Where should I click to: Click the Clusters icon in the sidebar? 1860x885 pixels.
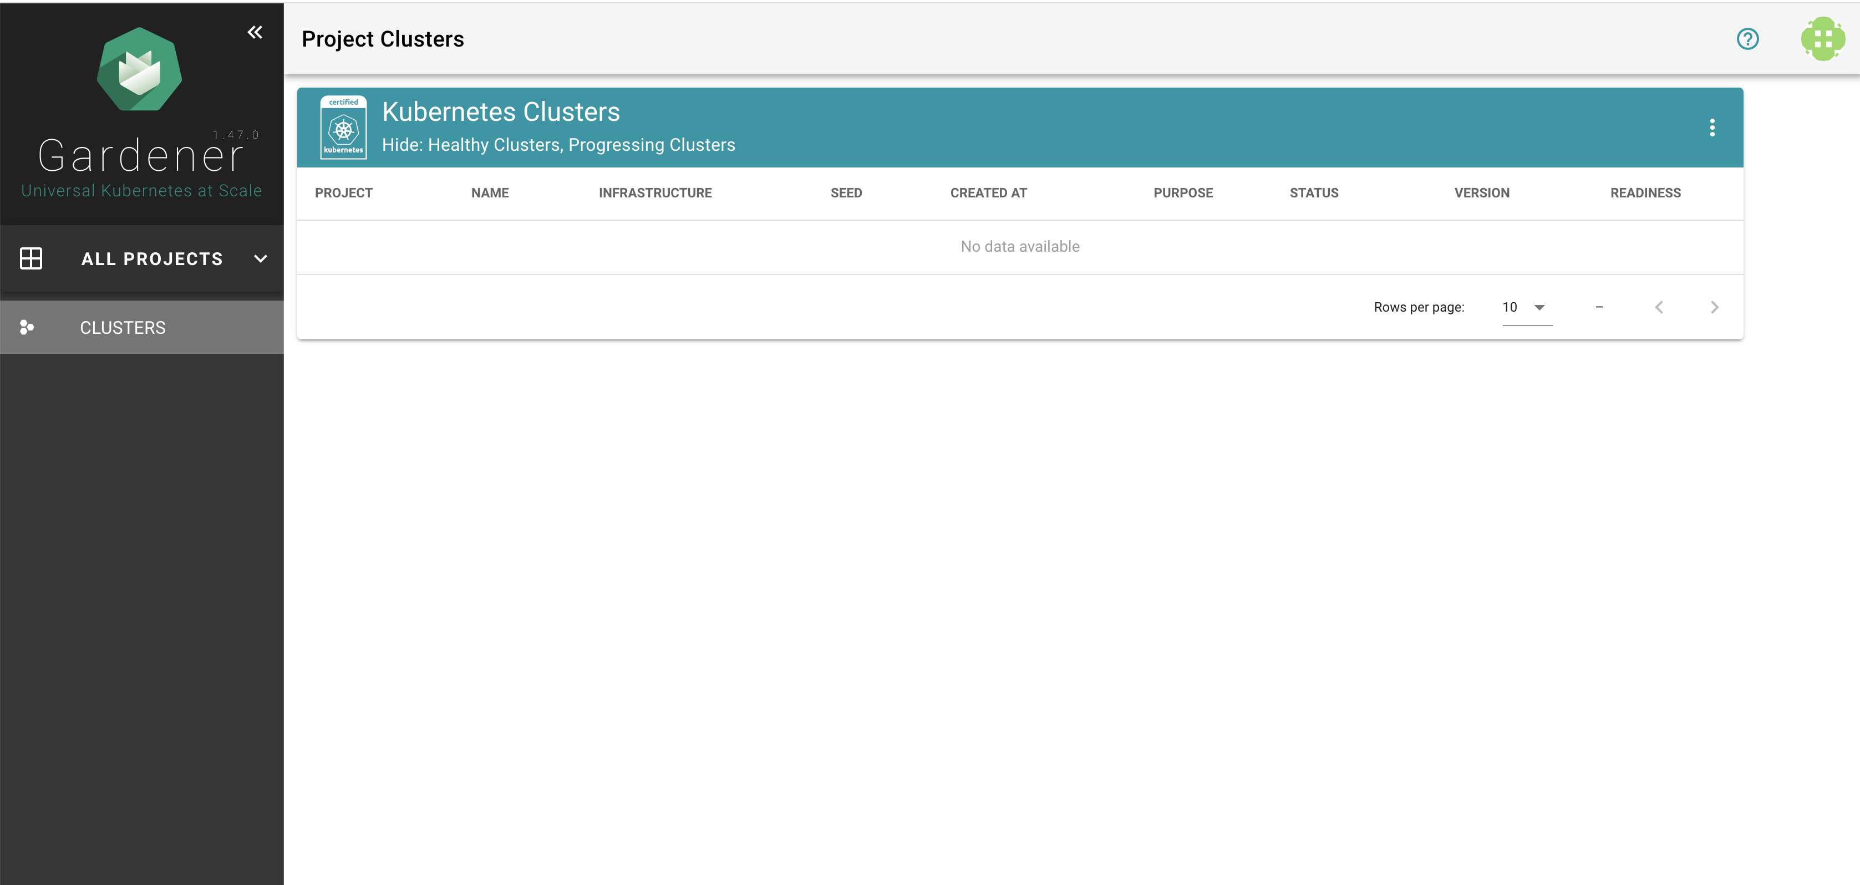(27, 327)
